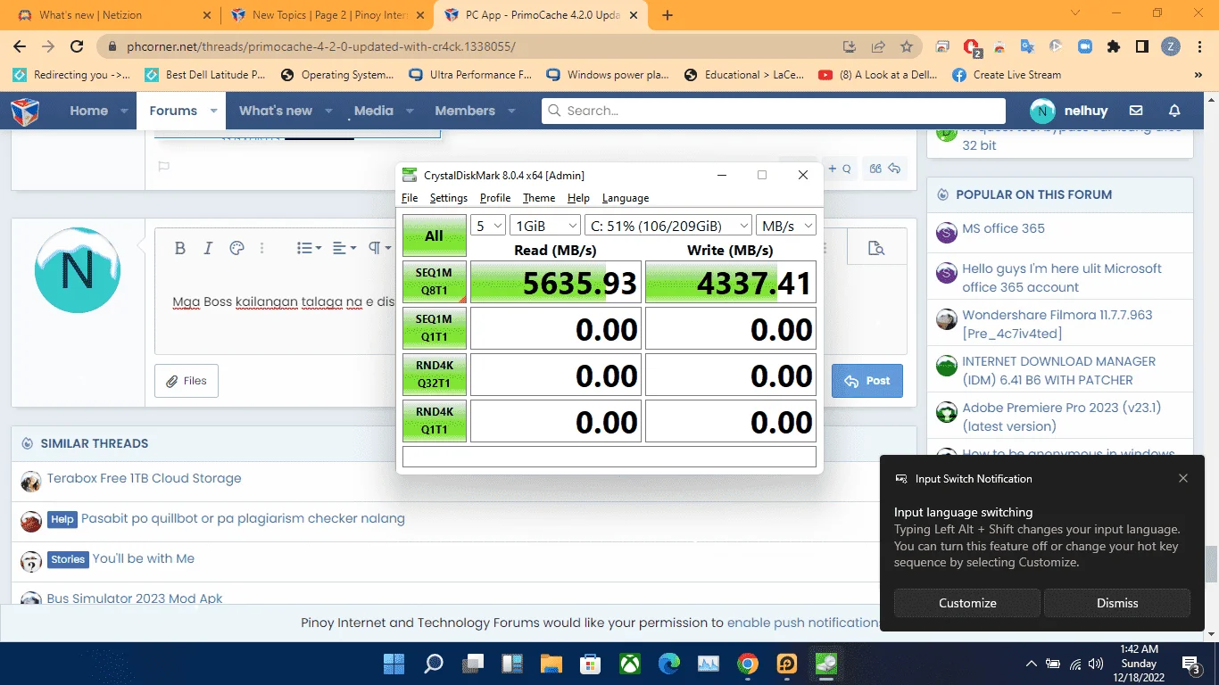This screenshot has height=685, width=1219.
Task: Open CrystalDiskMark Profile menu
Action: 495,198
